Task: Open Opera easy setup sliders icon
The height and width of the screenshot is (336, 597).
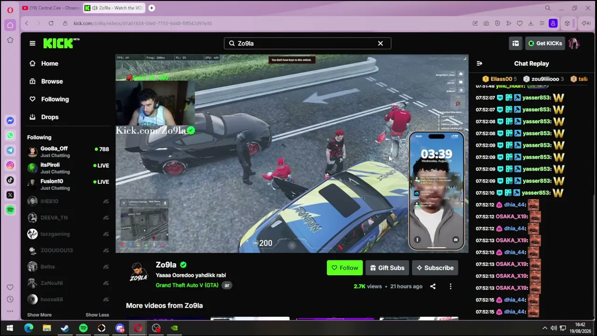Action: (542, 23)
